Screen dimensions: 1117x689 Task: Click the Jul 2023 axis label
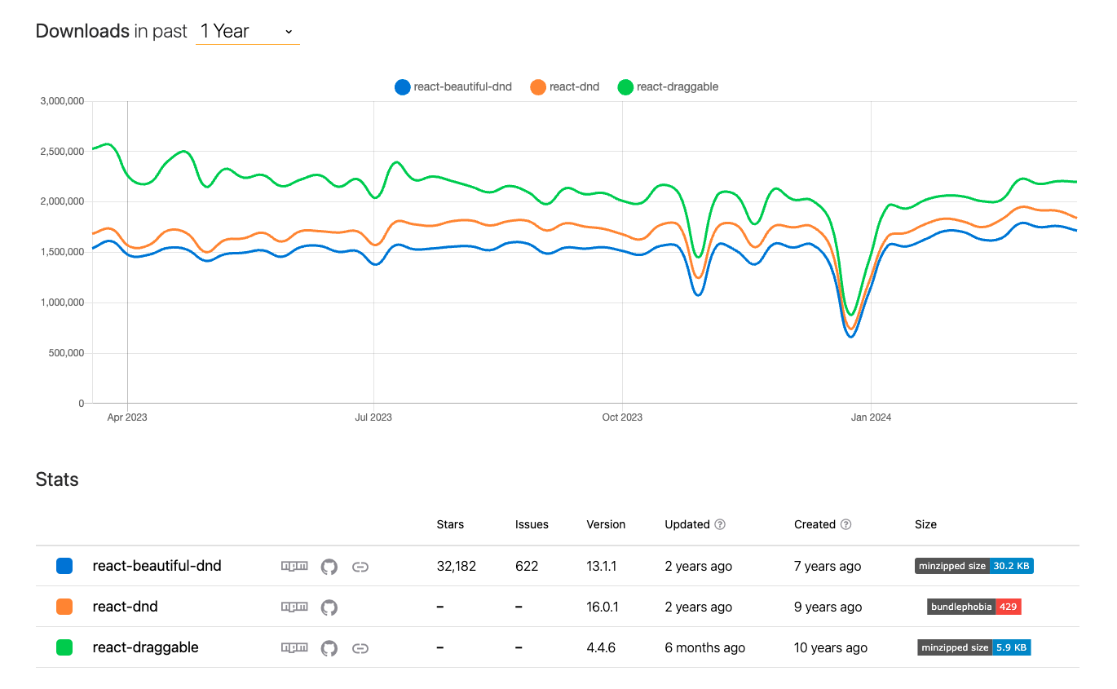[x=373, y=417]
